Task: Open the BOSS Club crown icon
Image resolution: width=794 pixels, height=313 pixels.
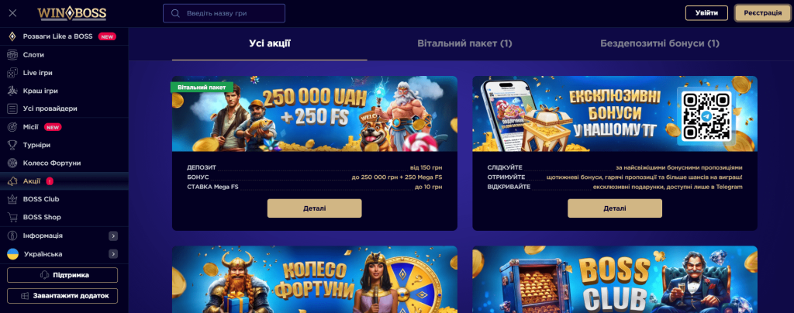Action: [12, 199]
